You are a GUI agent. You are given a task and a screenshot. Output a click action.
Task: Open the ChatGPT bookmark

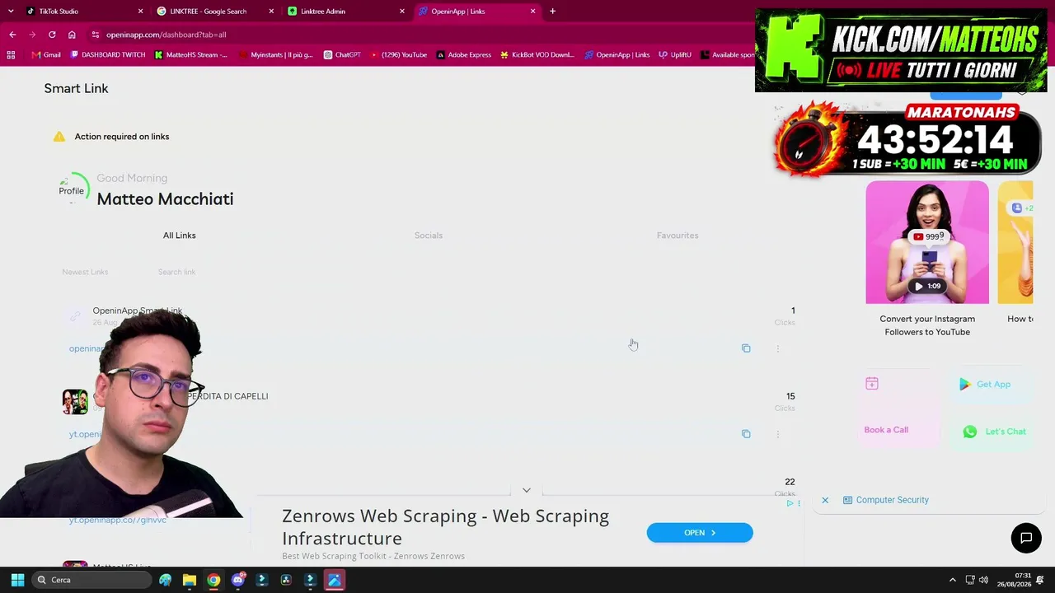click(342, 55)
